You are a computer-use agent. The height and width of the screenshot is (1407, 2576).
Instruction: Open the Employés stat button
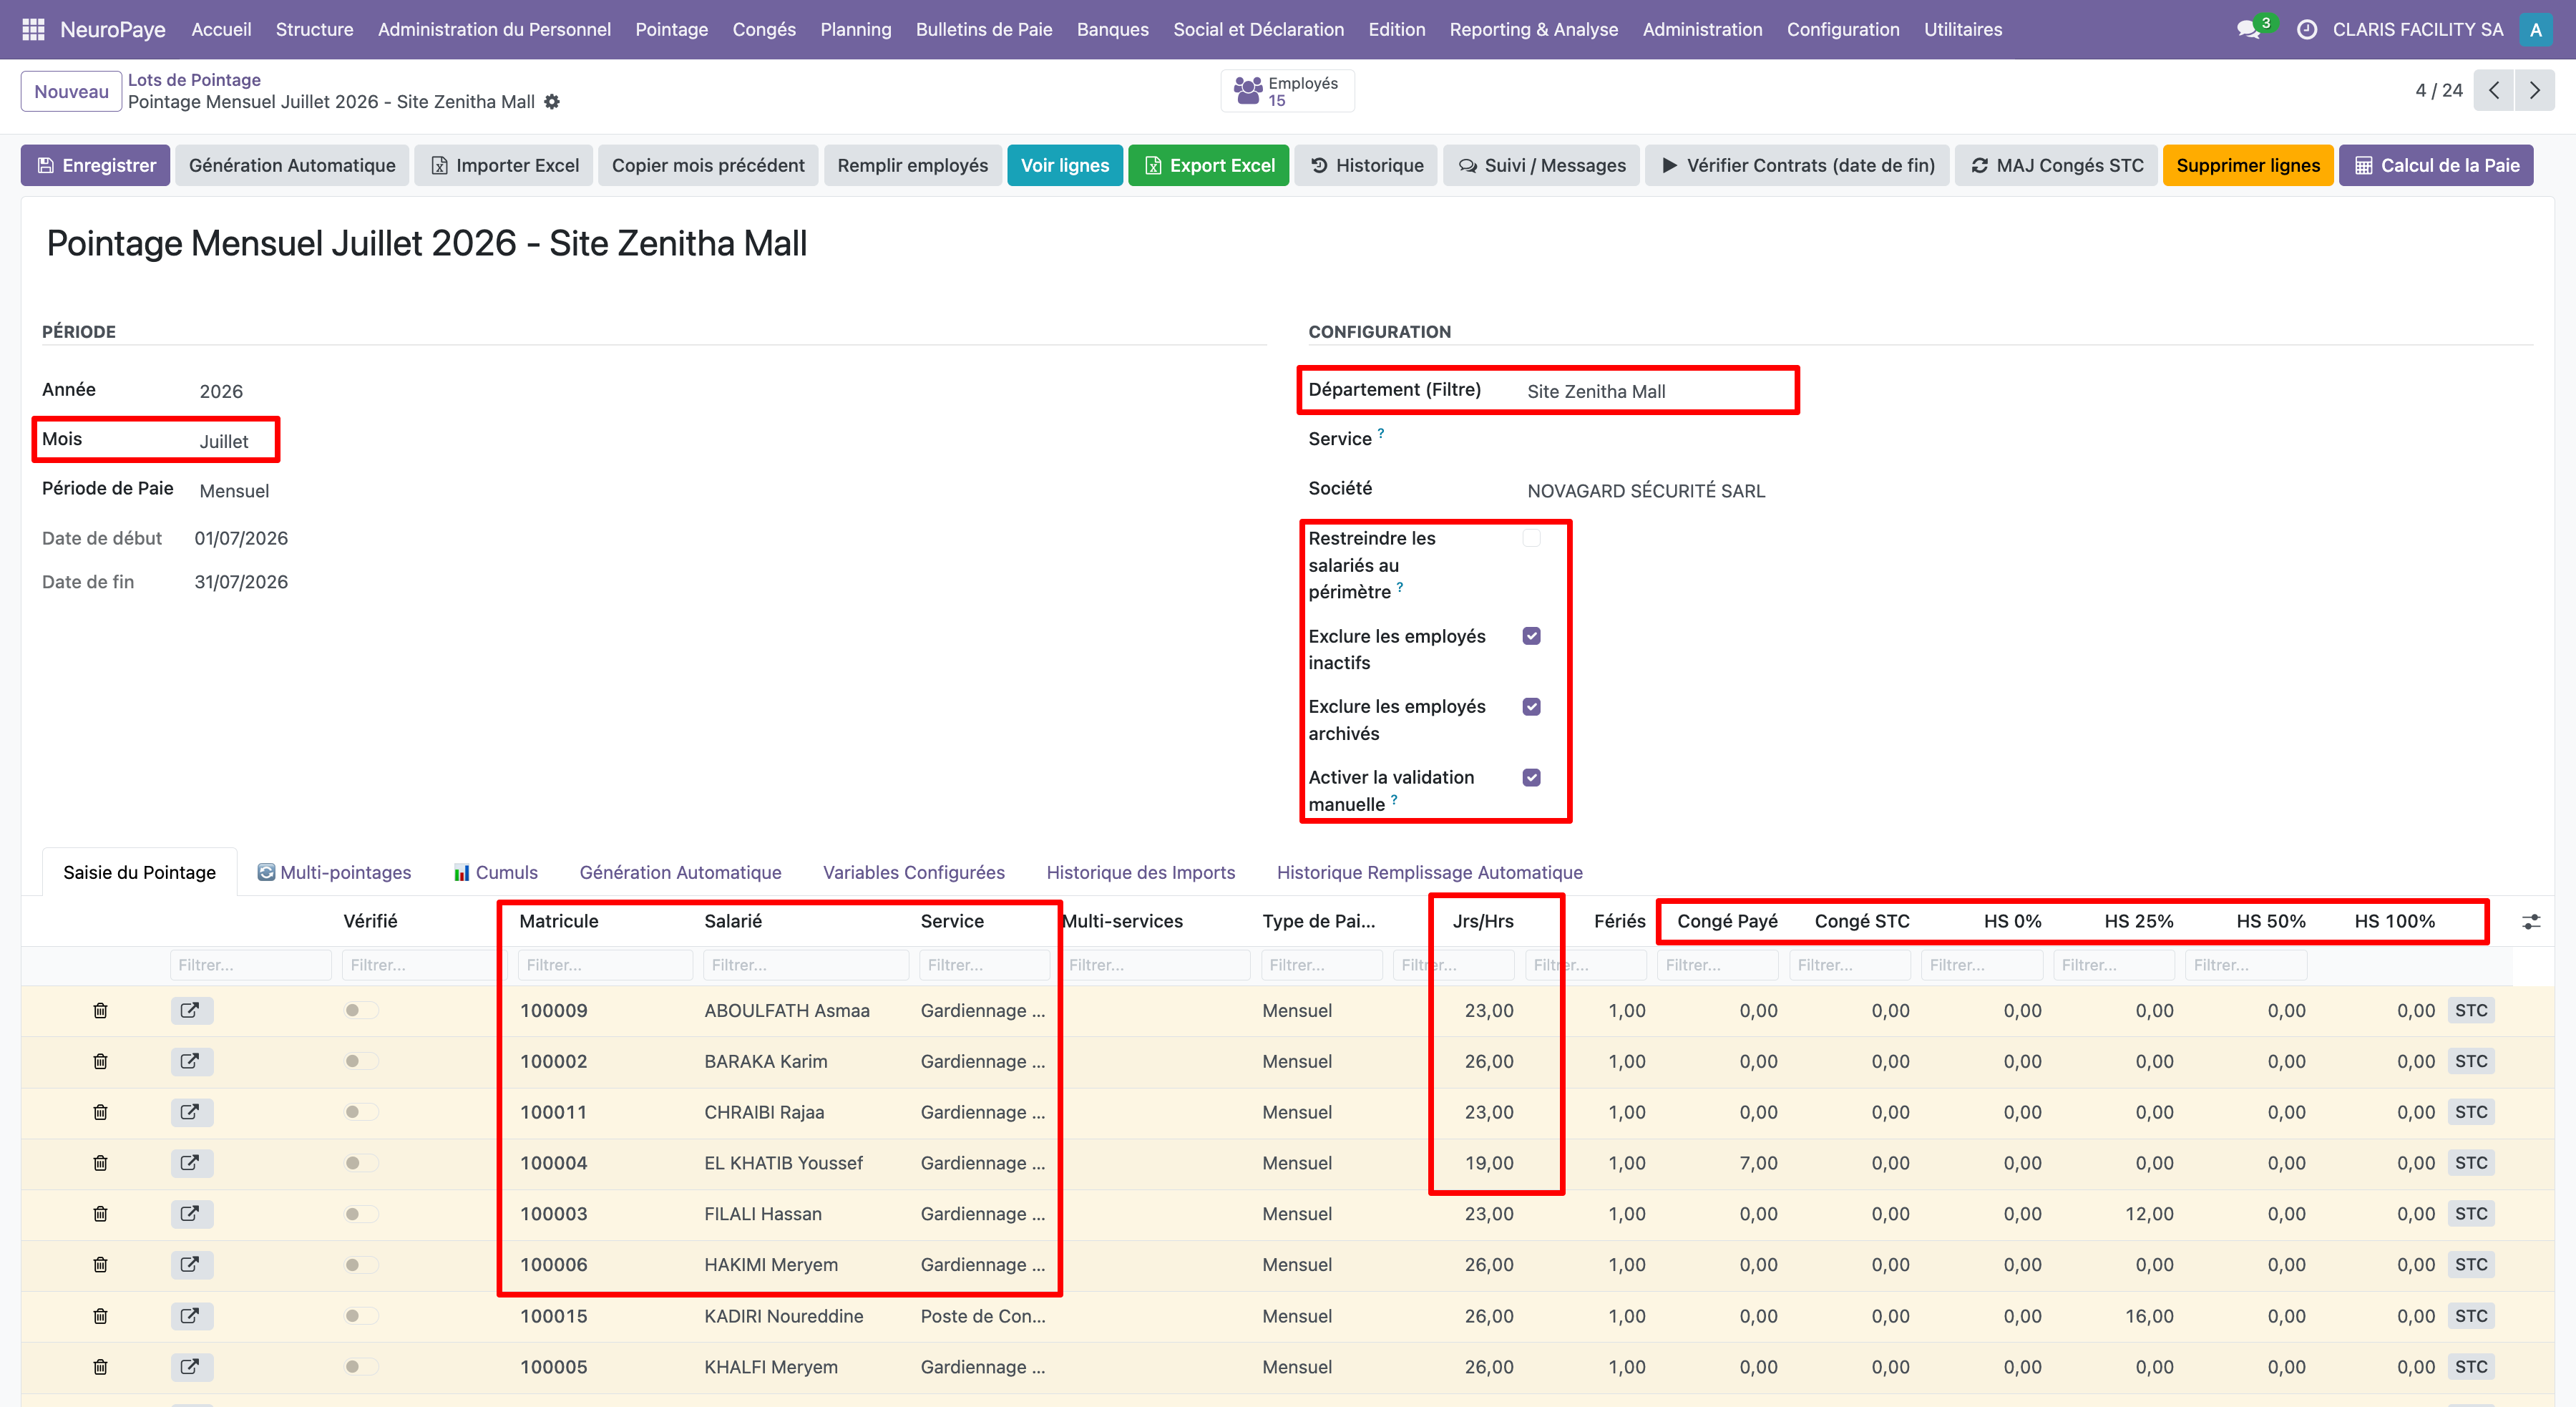coord(1287,91)
